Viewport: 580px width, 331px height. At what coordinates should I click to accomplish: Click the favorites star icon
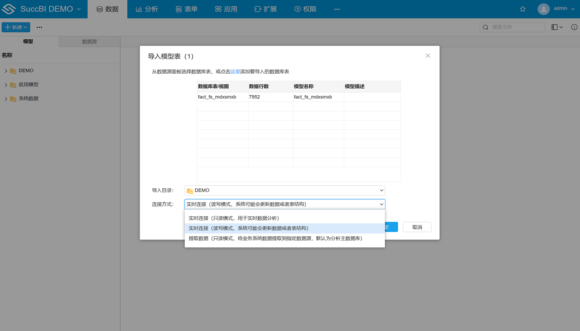click(x=522, y=9)
